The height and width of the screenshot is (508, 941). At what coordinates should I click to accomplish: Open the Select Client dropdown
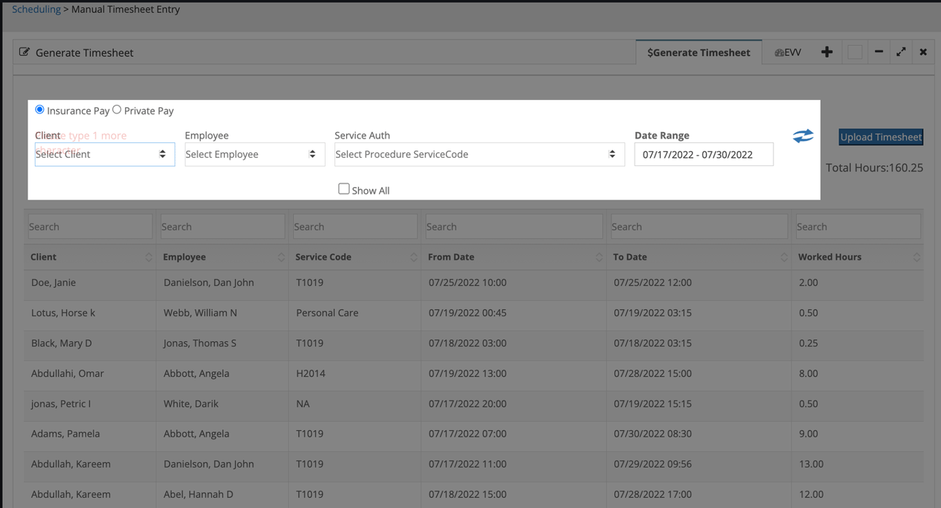104,154
